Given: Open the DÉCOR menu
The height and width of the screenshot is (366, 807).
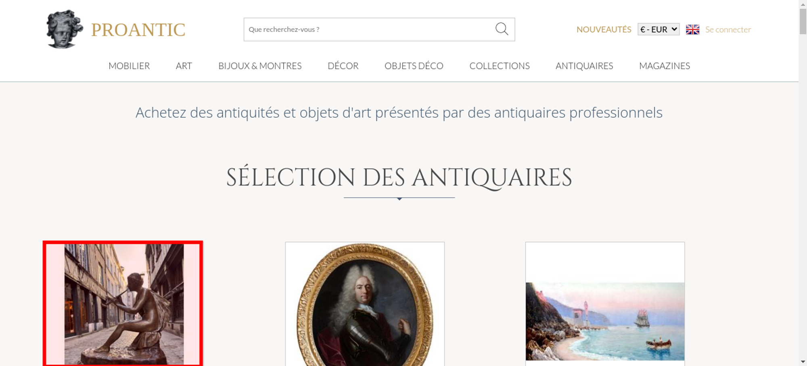Looking at the screenshot, I should [343, 66].
